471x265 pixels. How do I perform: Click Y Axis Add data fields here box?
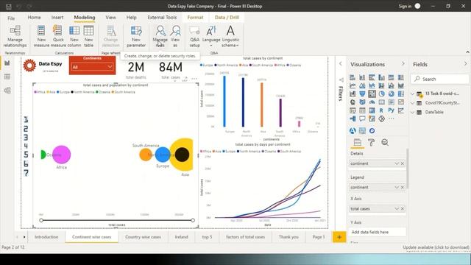pos(378,232)
